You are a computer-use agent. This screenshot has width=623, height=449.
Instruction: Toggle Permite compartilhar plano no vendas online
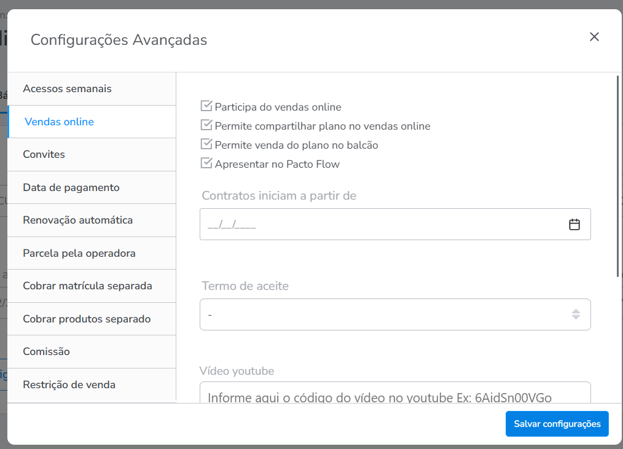point(206,125)
